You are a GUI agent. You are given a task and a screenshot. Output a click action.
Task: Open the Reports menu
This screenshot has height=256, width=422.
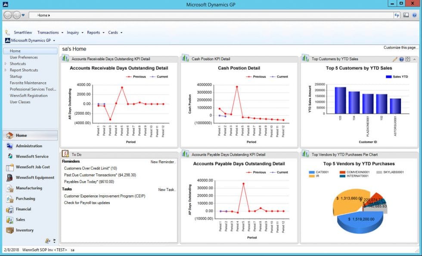[x=94, y=32]
